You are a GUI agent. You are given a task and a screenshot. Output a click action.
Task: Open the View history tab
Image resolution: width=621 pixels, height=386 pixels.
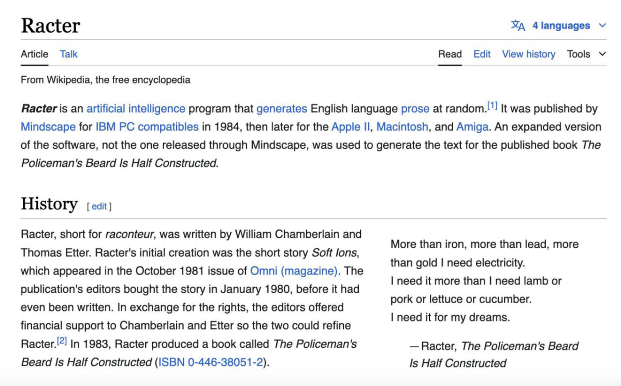(529, 54)
